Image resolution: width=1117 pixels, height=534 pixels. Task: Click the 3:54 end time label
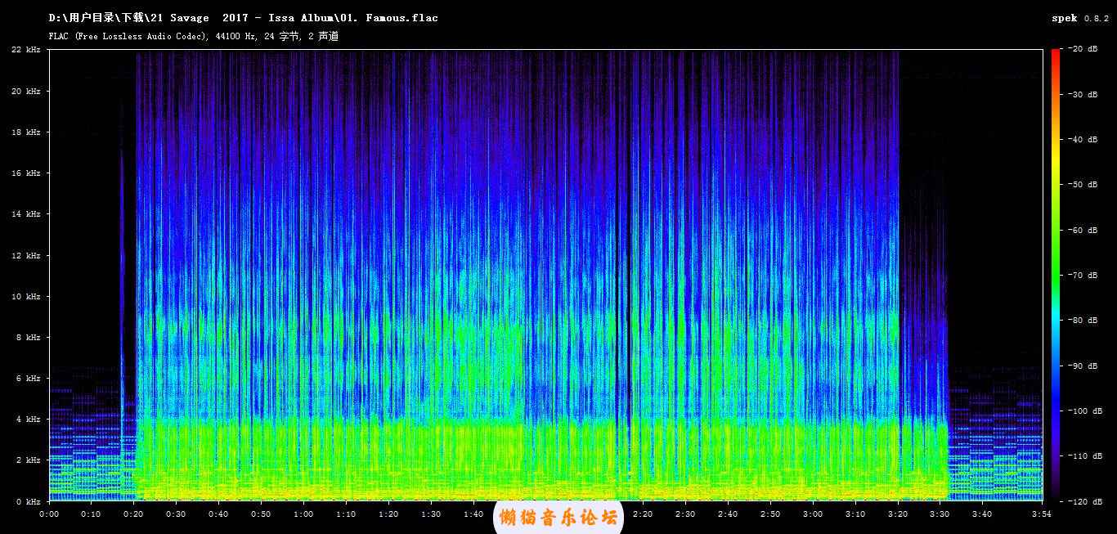click(x=1042, y=514)
